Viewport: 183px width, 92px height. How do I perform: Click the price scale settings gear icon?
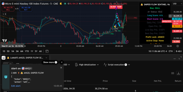click(177, 46)
